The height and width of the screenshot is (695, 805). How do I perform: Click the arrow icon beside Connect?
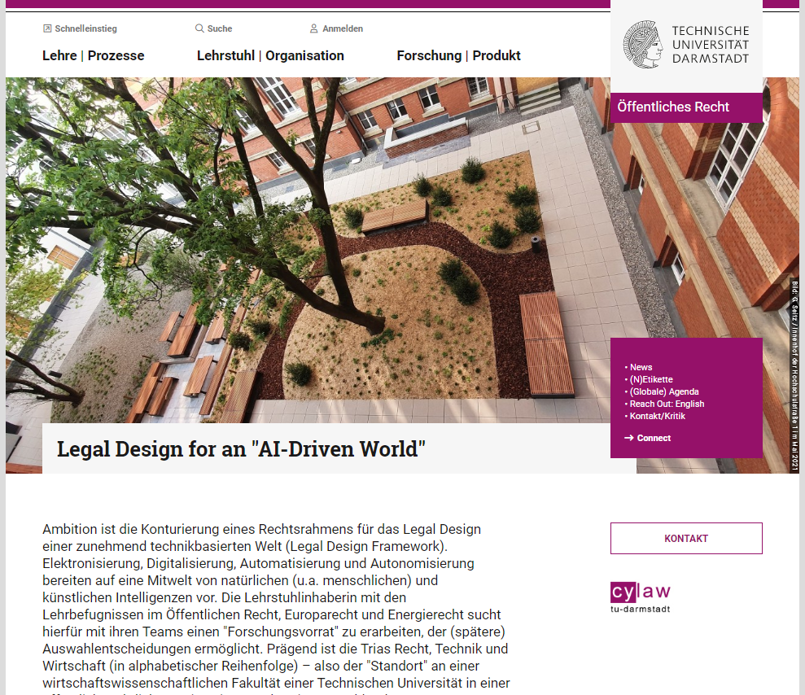[629, 438]
